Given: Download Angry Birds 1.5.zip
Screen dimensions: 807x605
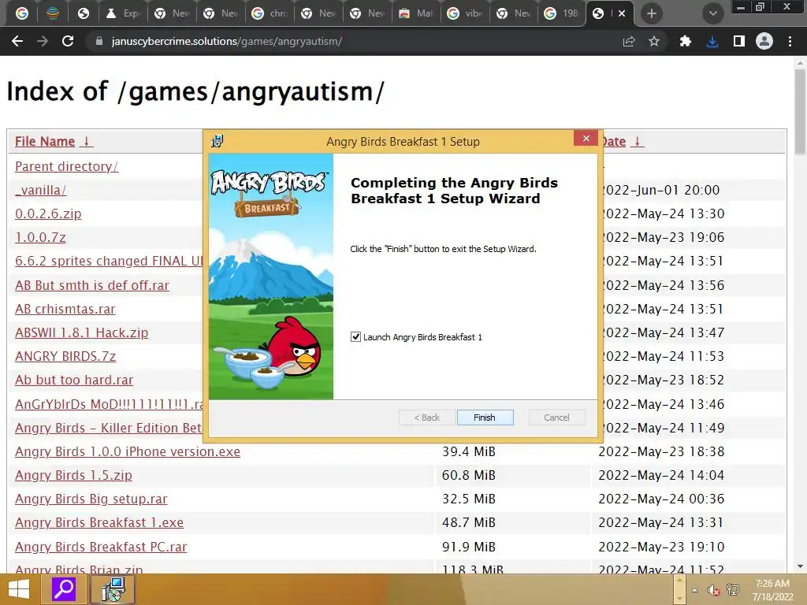Looking at the screenshot, I should click(73, 475).
